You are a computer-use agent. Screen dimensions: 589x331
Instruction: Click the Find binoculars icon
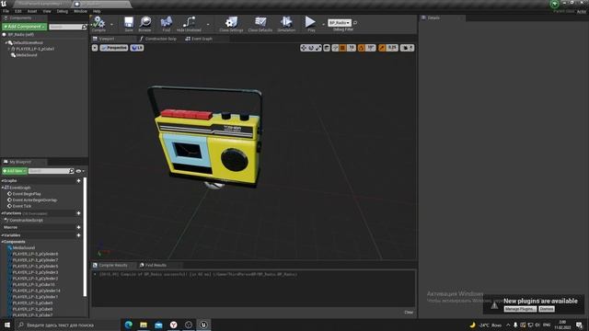pos(167,22)
